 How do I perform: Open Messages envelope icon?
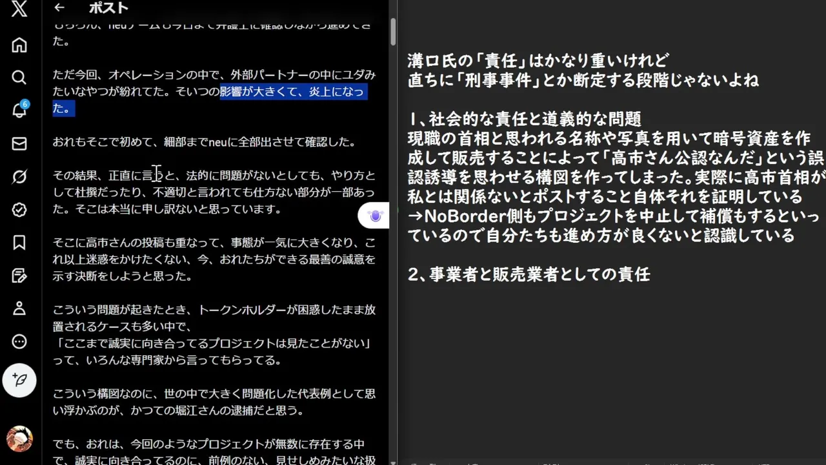coord(19,143)
